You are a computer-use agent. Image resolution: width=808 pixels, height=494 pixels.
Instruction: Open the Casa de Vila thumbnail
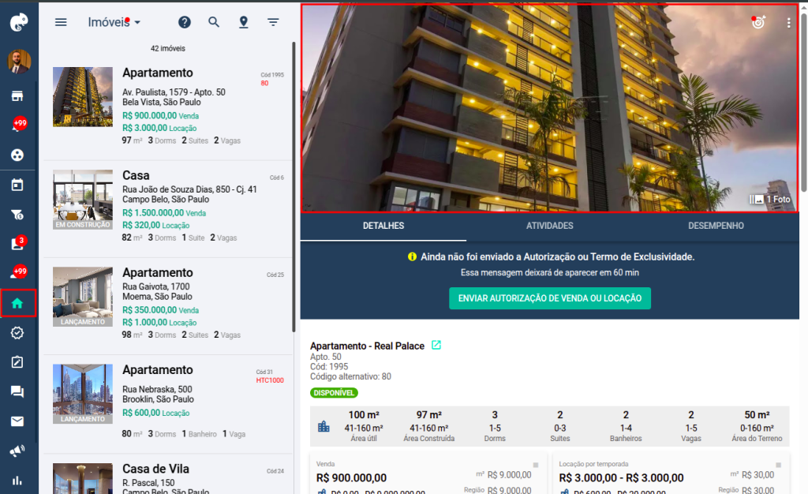coord(82,478)
